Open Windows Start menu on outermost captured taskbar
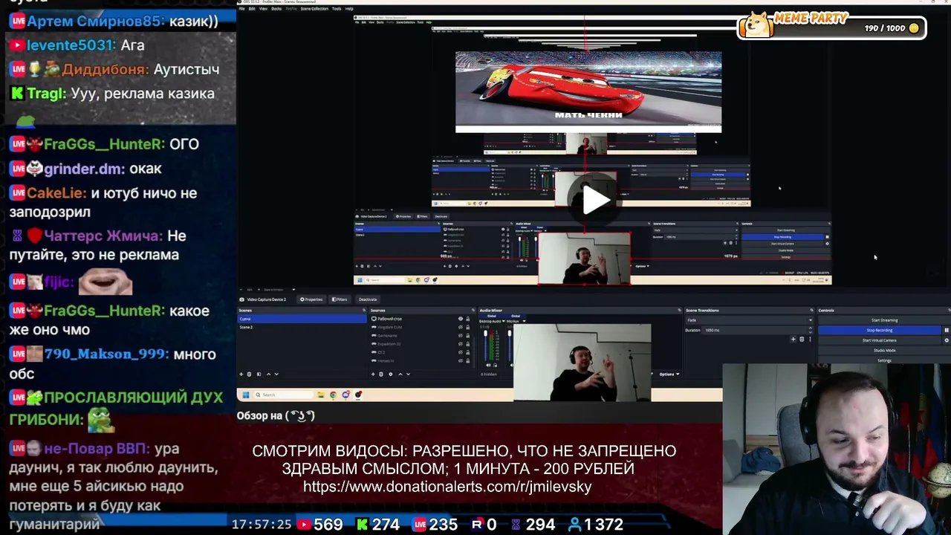The height and width of the screenshot is (535, 951). click(246, 395)
